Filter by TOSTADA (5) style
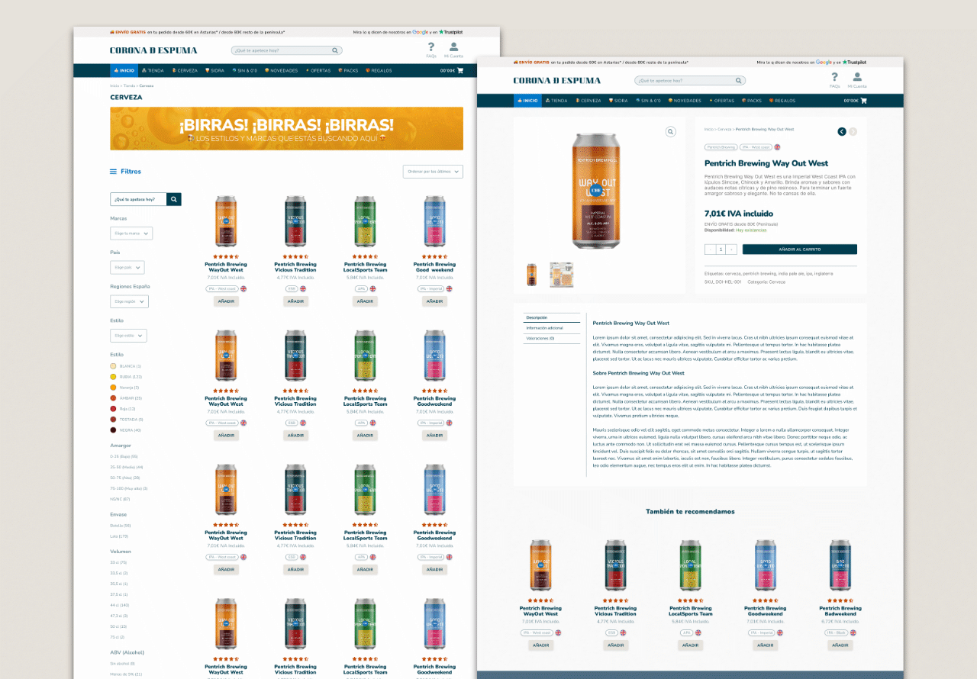Screen dimensions: 977x679 [131, 420]
